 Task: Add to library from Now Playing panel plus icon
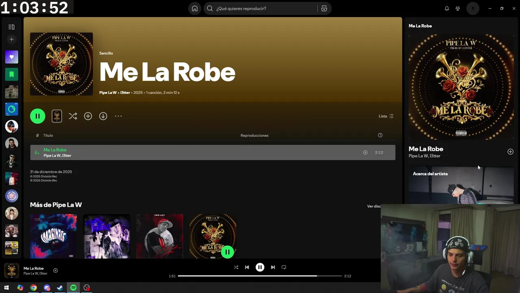click(x=511, y=152)
